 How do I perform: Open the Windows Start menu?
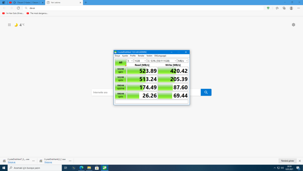pos(4,168)
